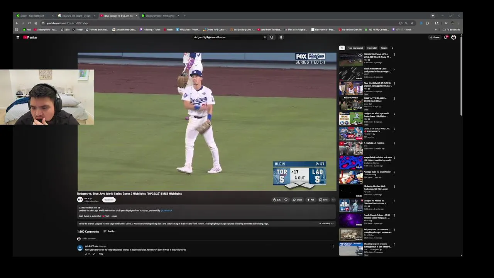This screenshot has width=494, height=278.
Task: Select the From MLB chip
Action: click(x=372, y=48)
